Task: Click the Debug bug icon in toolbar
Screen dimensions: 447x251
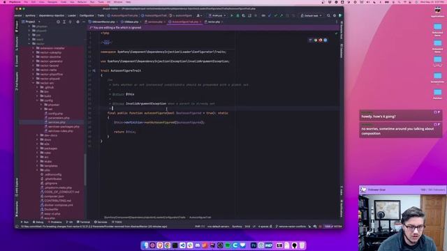Action: click(x=237, y=15)
